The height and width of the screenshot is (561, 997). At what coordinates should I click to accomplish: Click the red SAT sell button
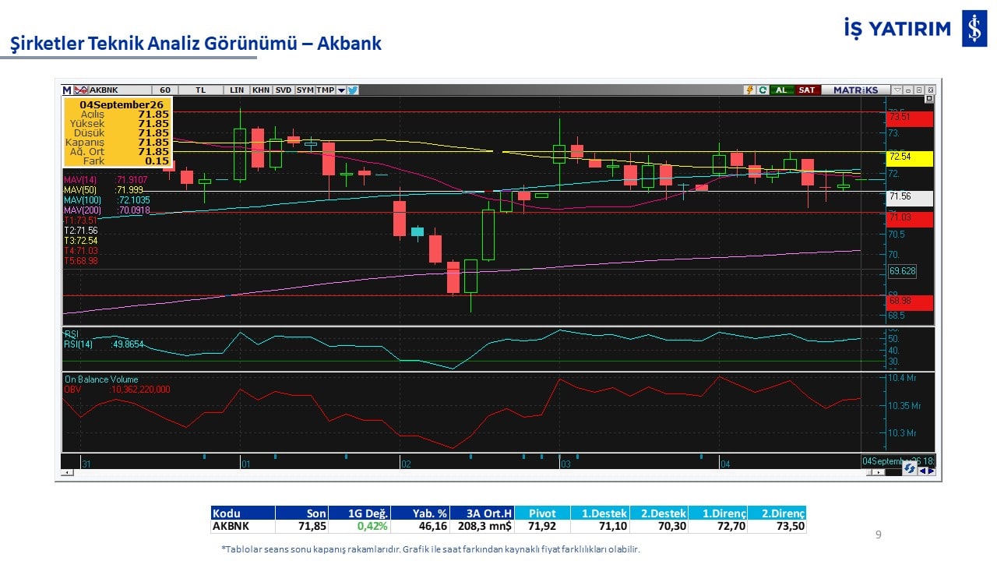click(808, 90)
